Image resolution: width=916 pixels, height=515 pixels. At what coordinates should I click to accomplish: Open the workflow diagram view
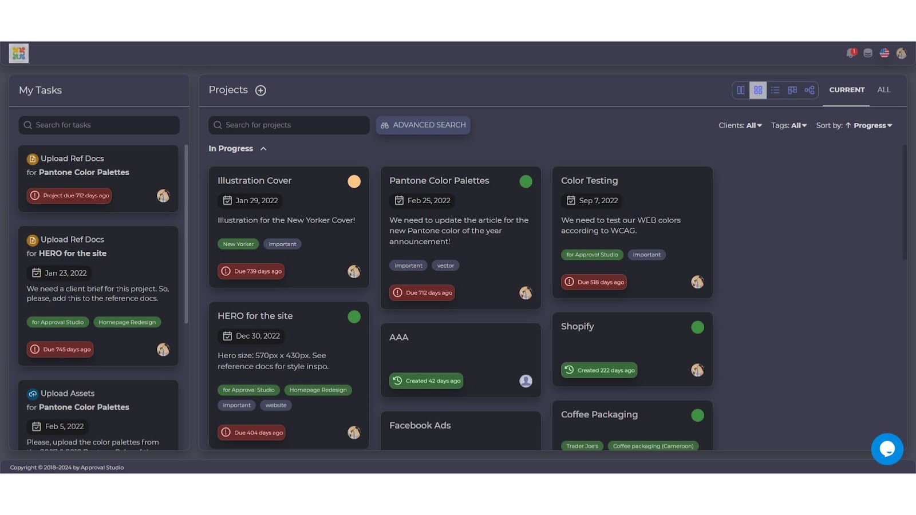[809, 90]
